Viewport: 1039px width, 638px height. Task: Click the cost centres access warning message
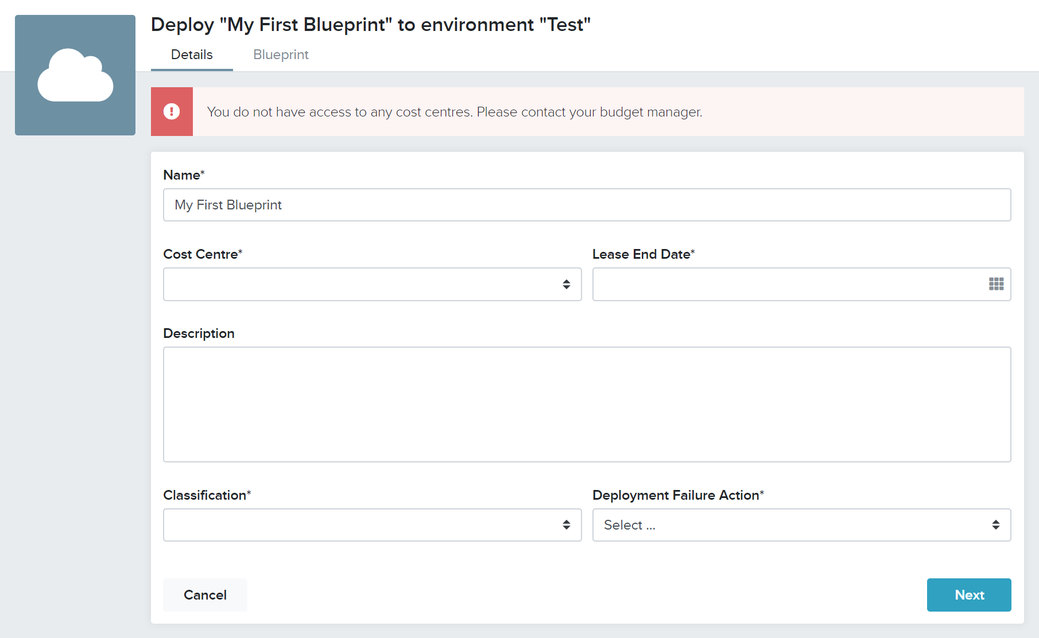[x=455, y=112]
